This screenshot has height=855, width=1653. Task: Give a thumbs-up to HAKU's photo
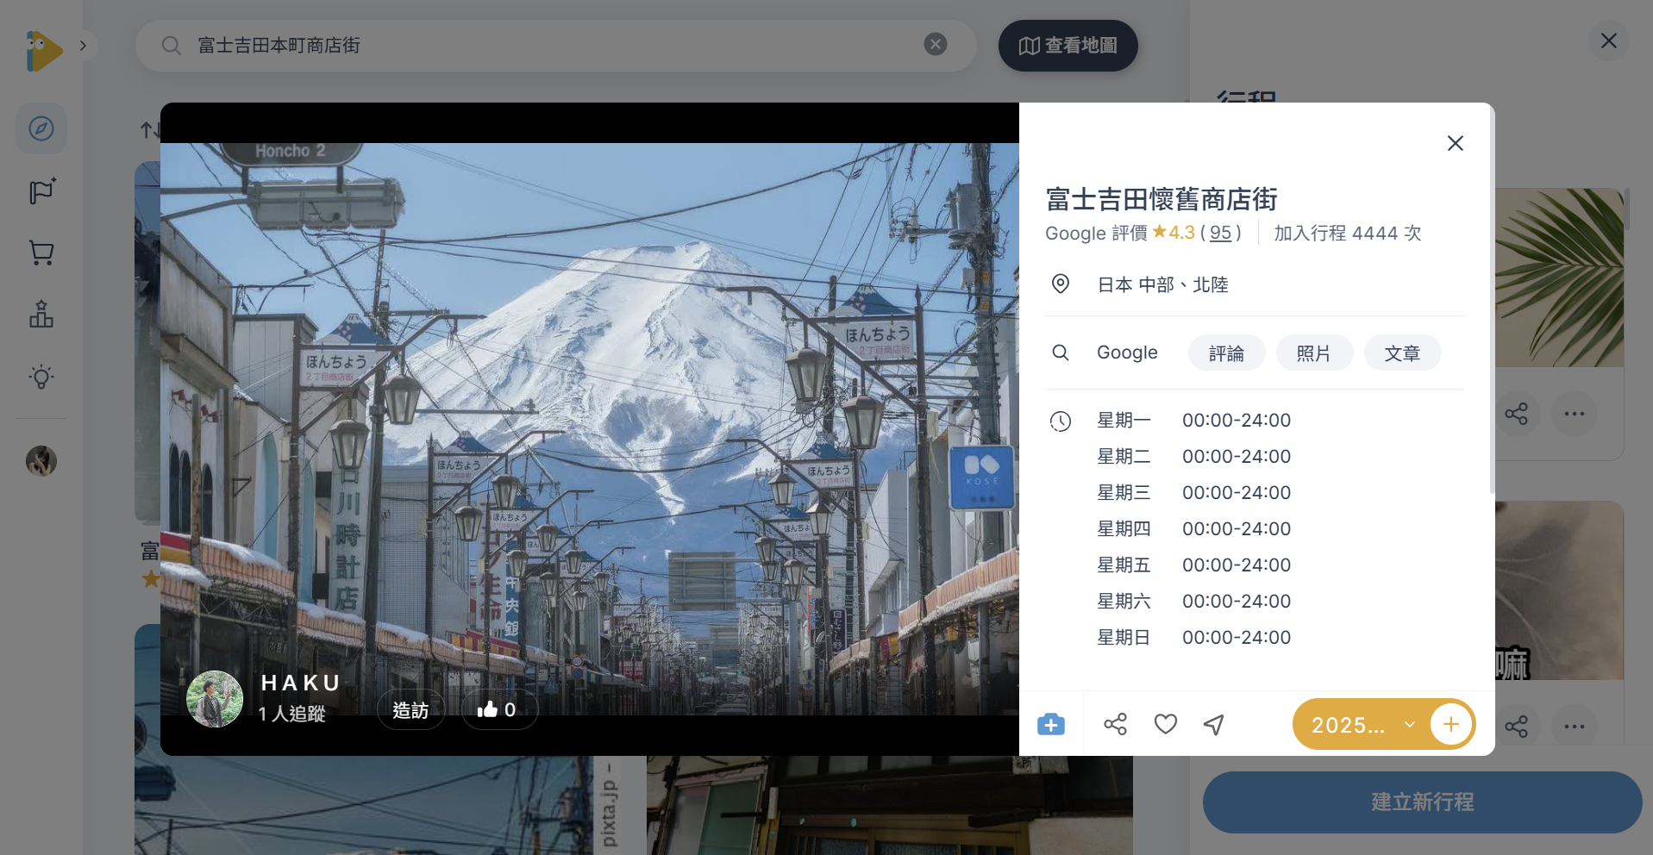[499, 709]
